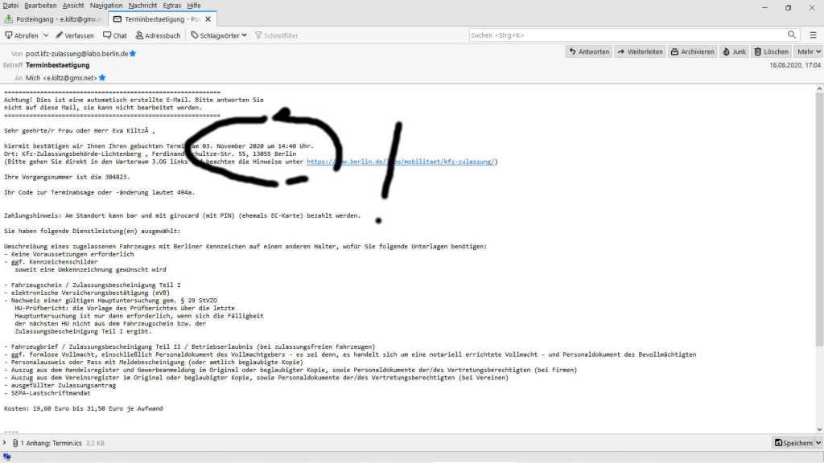This screenshot has width=824, height=463.
Task: Open the Abrufen dropdown arrow
Action: coord(46,35)
